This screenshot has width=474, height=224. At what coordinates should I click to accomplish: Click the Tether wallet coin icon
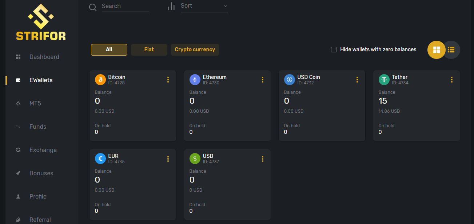pos(384,80)
